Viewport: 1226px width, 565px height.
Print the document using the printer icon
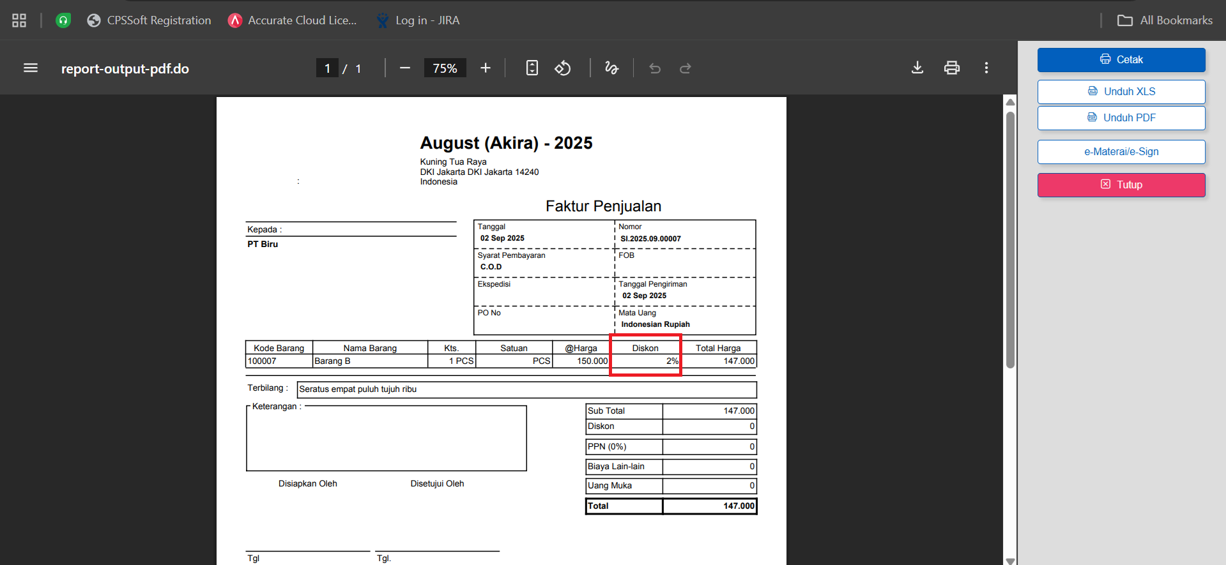(951, 68)
